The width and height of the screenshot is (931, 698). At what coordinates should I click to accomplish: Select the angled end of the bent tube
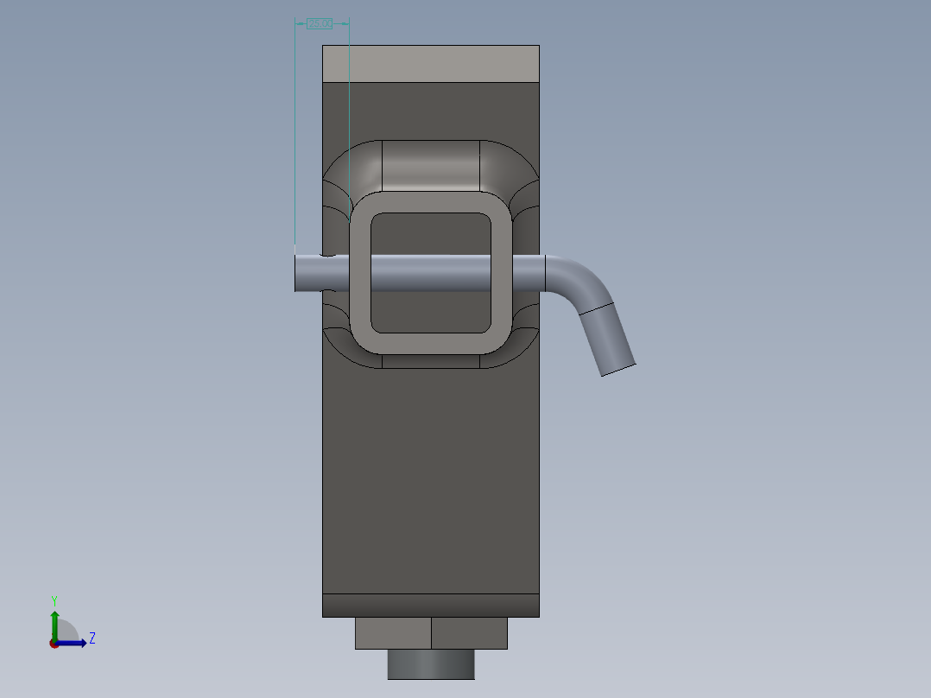[x=607, y=339]
